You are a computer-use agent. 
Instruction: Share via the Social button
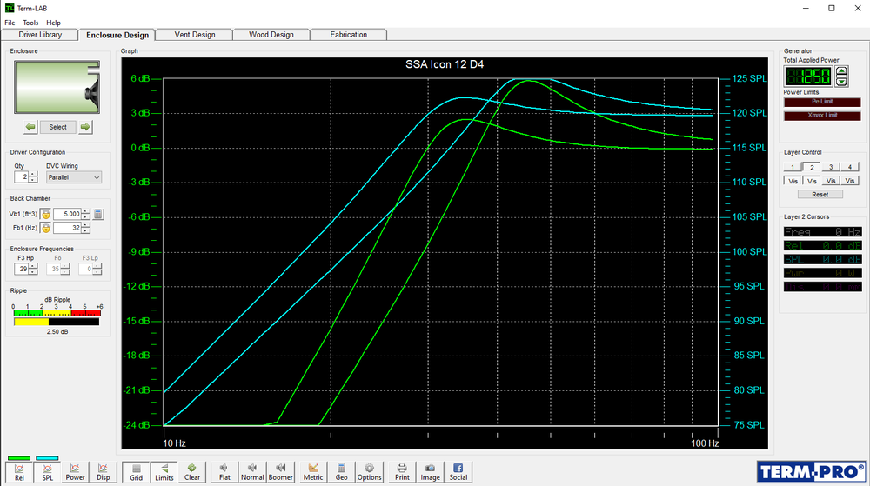click(x=458, y=472)
